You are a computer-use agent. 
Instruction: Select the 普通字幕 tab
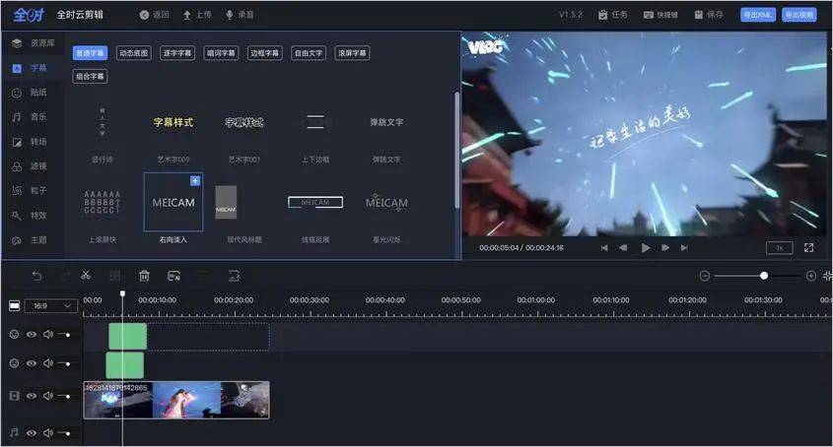point(90,53)
